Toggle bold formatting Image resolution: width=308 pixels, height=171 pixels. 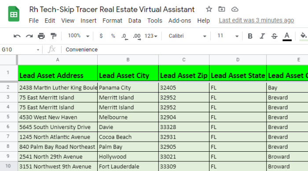tap(250, 36)
